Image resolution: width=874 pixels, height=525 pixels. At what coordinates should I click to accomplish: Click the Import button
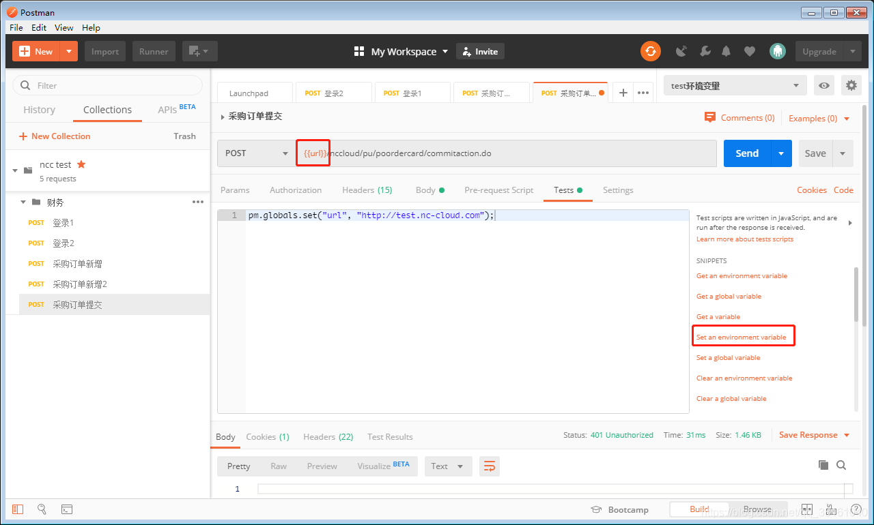point(105,51)
